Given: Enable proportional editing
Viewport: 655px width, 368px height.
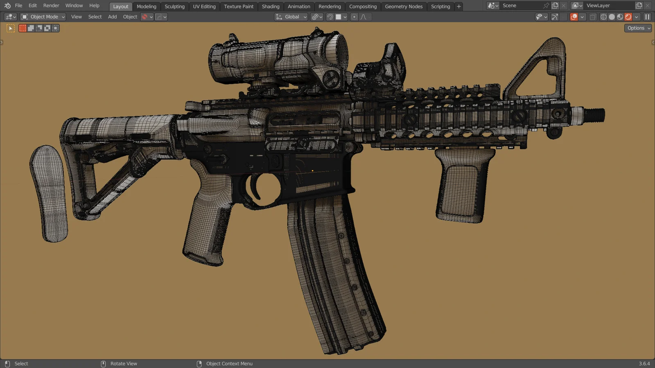Looking at the screenshot, I should 354,17.
